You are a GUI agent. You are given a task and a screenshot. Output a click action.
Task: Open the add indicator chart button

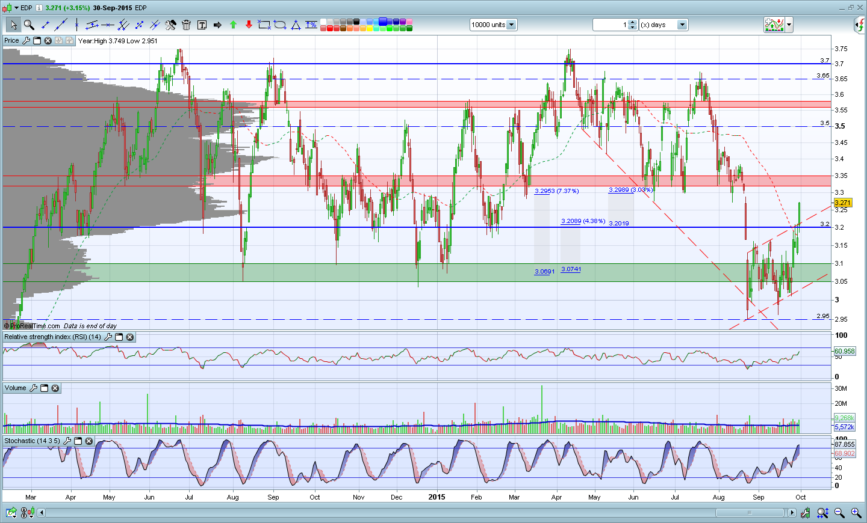774,25
